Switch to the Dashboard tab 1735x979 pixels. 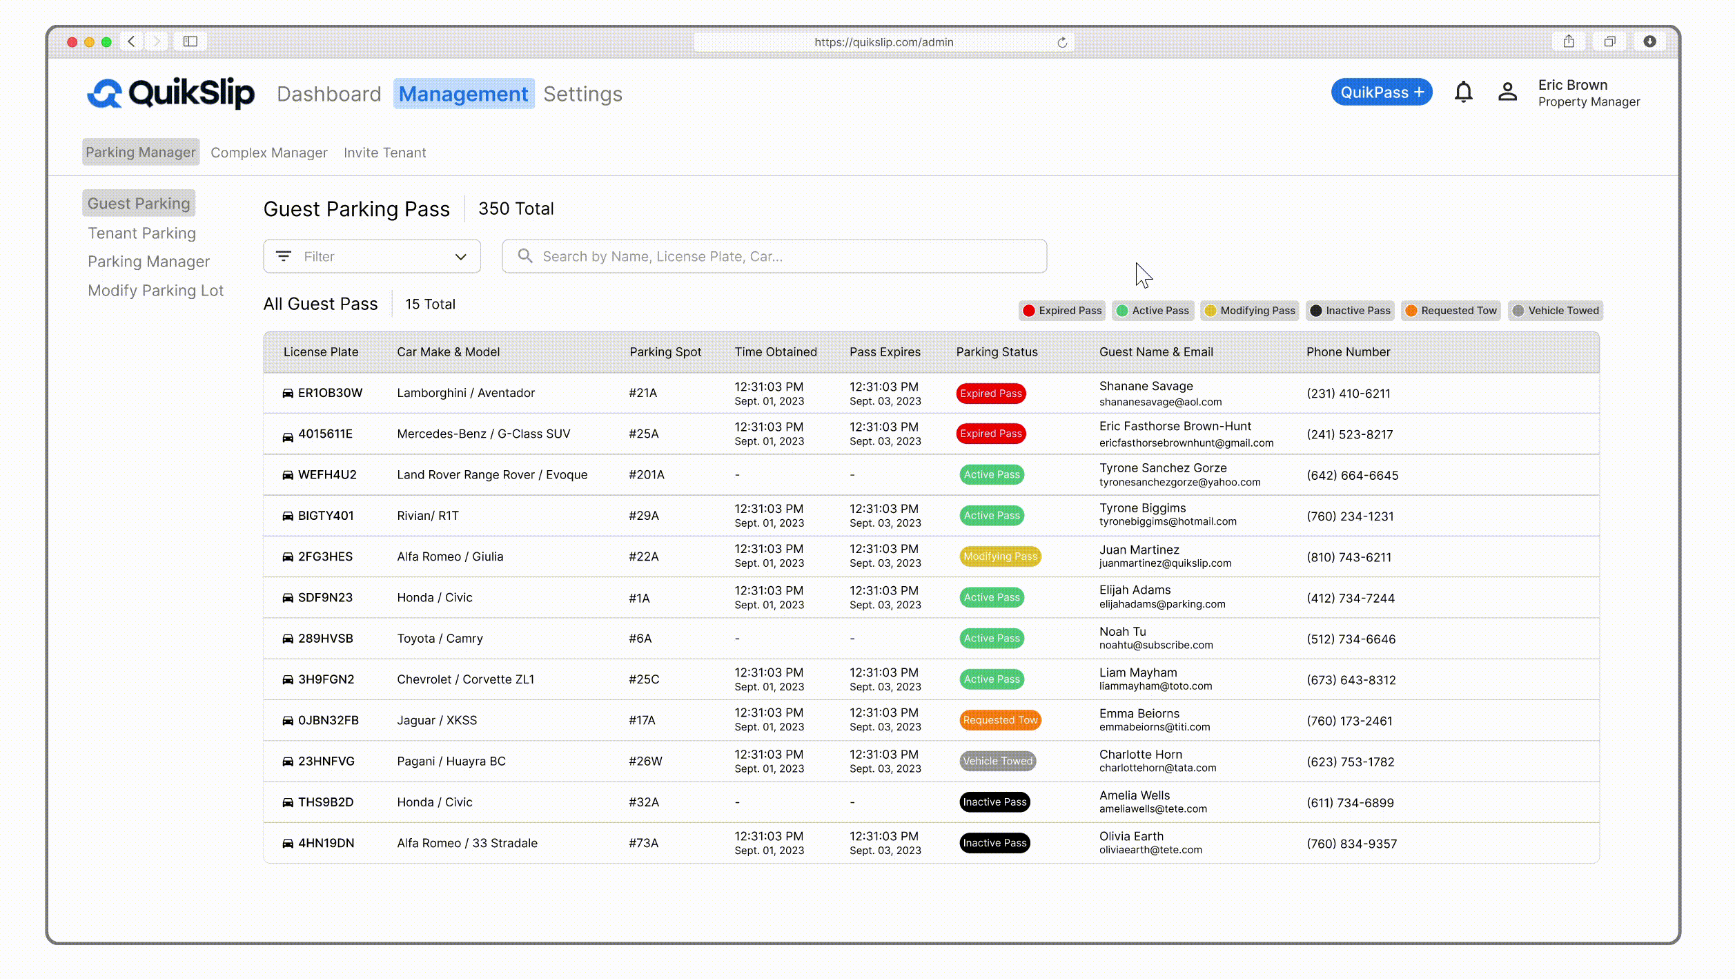click(x=329, y=94)
